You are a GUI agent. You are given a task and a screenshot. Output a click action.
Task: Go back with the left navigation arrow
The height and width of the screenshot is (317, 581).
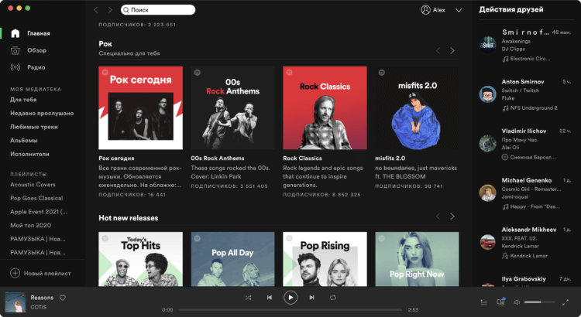tap(96, 10)
